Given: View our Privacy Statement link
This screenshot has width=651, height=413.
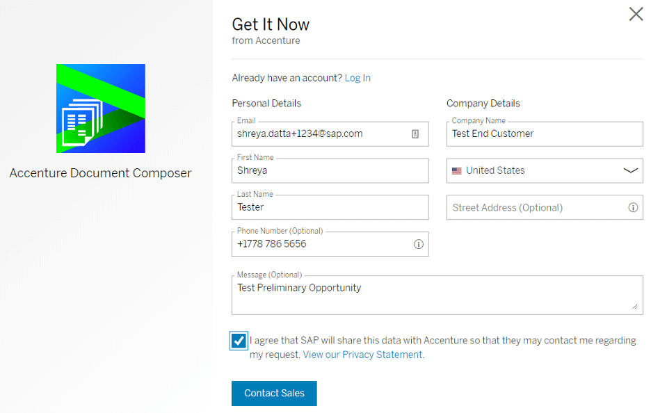Looking at the screenshot, I should coord(363,355).
